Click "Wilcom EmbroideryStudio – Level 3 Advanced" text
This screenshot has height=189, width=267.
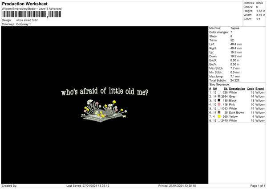(32, 9)
